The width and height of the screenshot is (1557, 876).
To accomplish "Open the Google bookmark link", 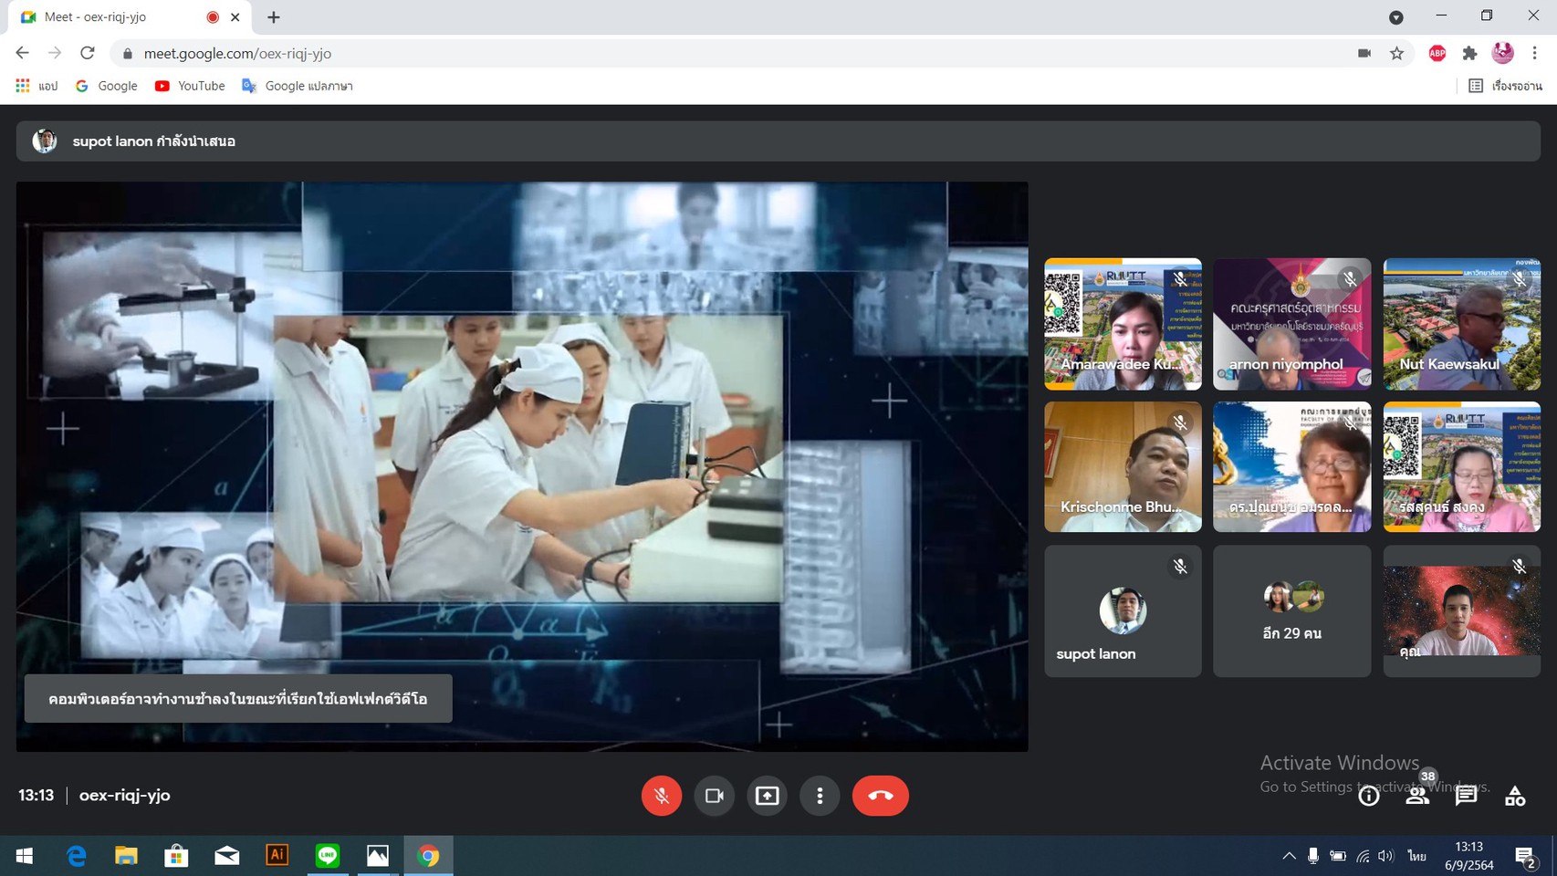I will 107,86.
